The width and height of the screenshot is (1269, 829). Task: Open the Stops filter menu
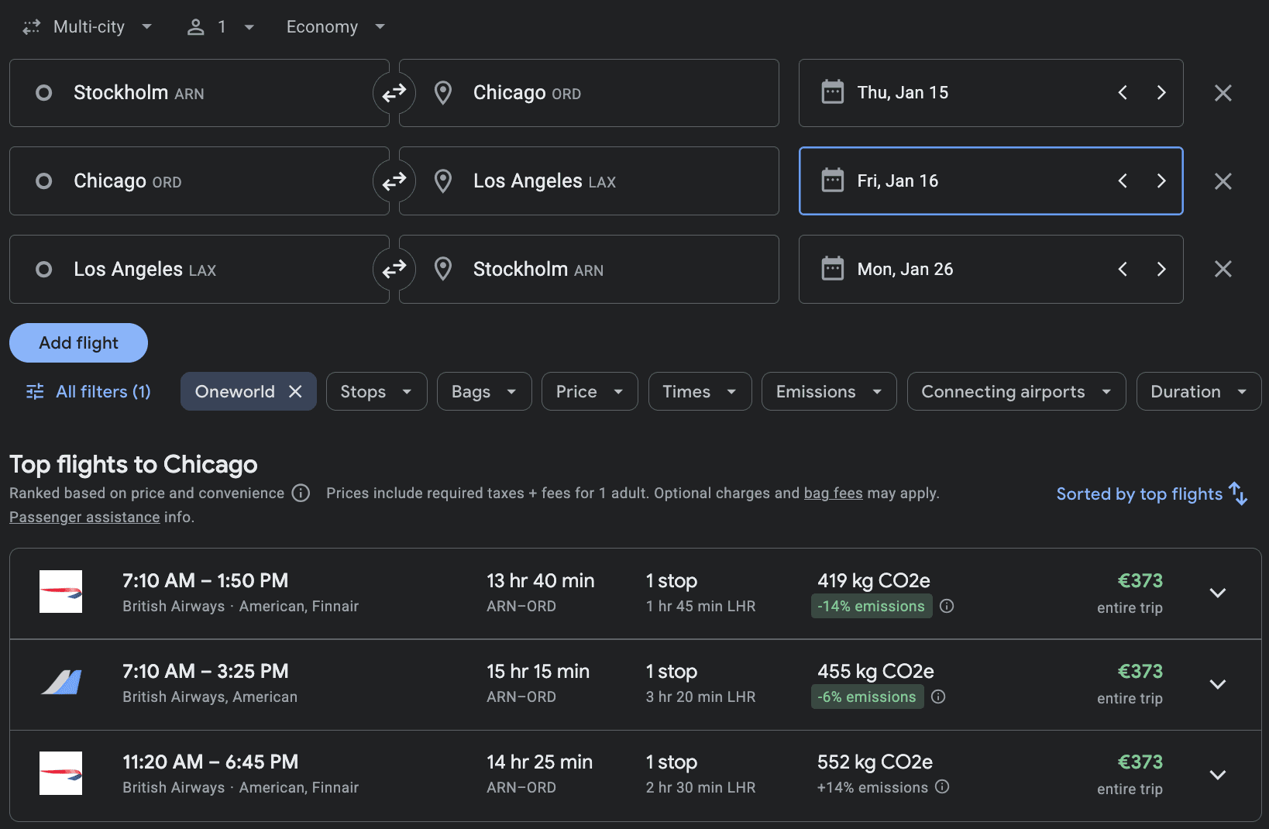[x=376, y=391]
